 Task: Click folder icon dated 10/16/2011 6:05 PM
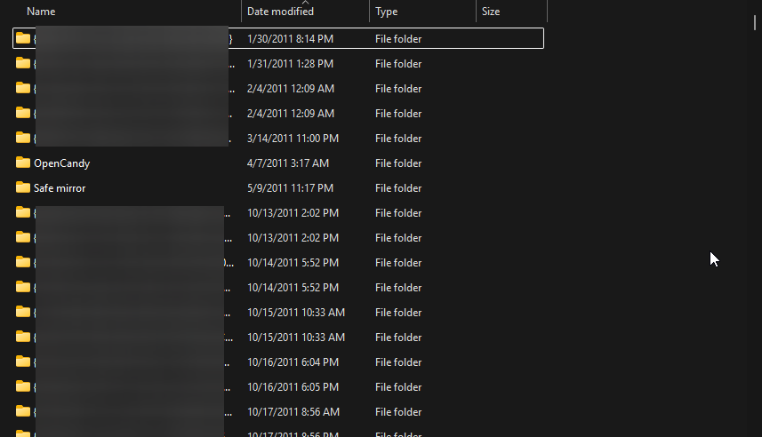23,386
